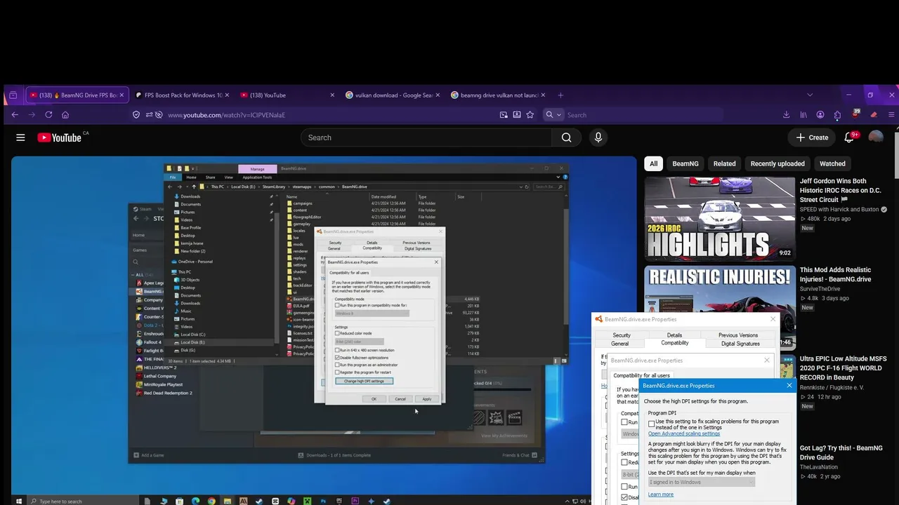
Task: Open the Jeff Gordon IROC Highlights thumbnail
Action: click(720, 219)
